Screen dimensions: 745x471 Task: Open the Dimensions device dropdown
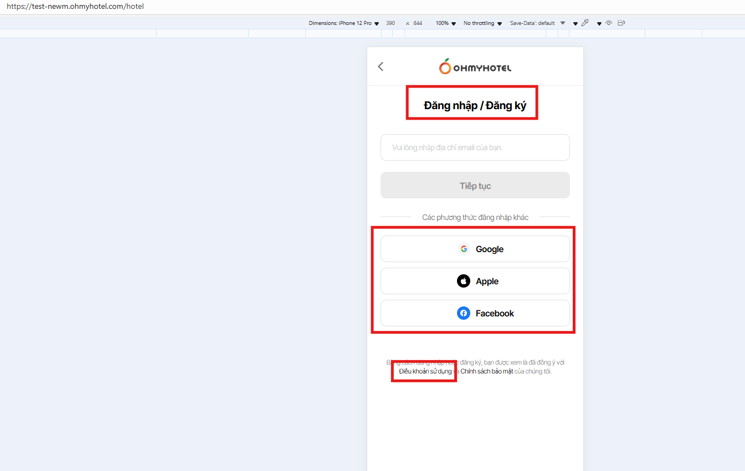pos(343,23)
